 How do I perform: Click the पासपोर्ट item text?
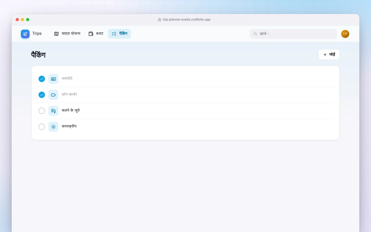click(x=67, y=79)
